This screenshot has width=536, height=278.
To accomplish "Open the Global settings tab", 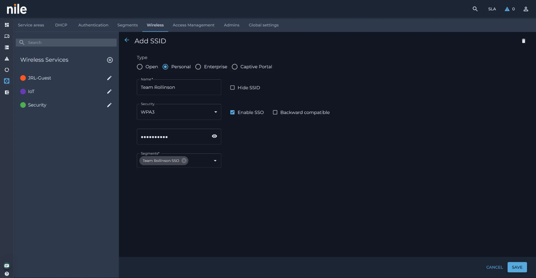I will point(264,25).
